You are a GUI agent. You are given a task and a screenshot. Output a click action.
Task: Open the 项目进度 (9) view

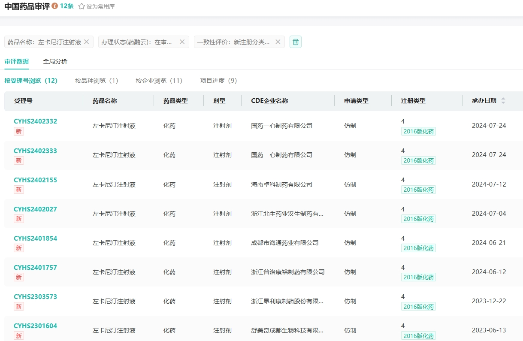[218, 81]
